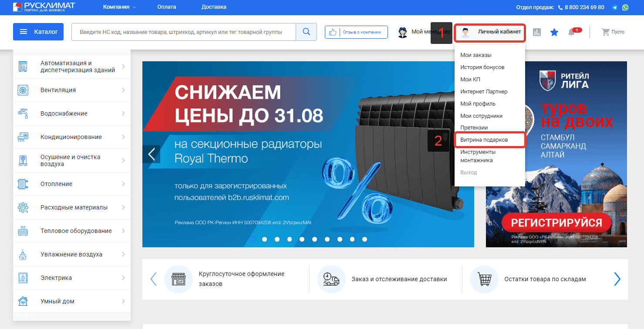This screenshot has width=644, height=329.
Task: Click the thumbs-up review icon
Action: click(x=333, y=32)
